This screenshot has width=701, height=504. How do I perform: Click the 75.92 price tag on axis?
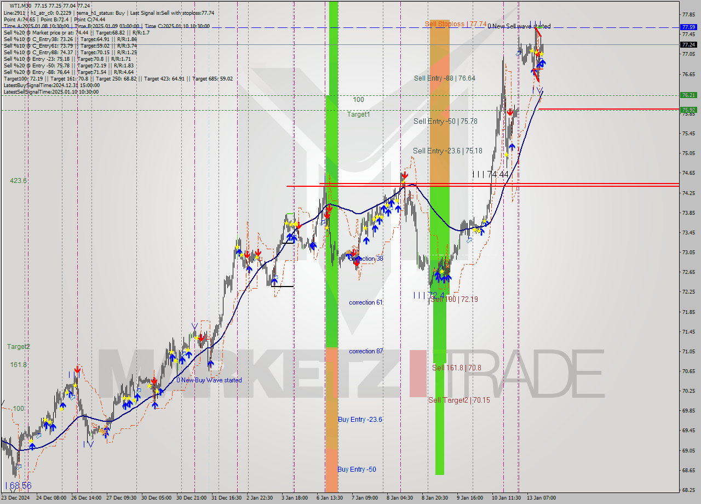click(688, 110)
